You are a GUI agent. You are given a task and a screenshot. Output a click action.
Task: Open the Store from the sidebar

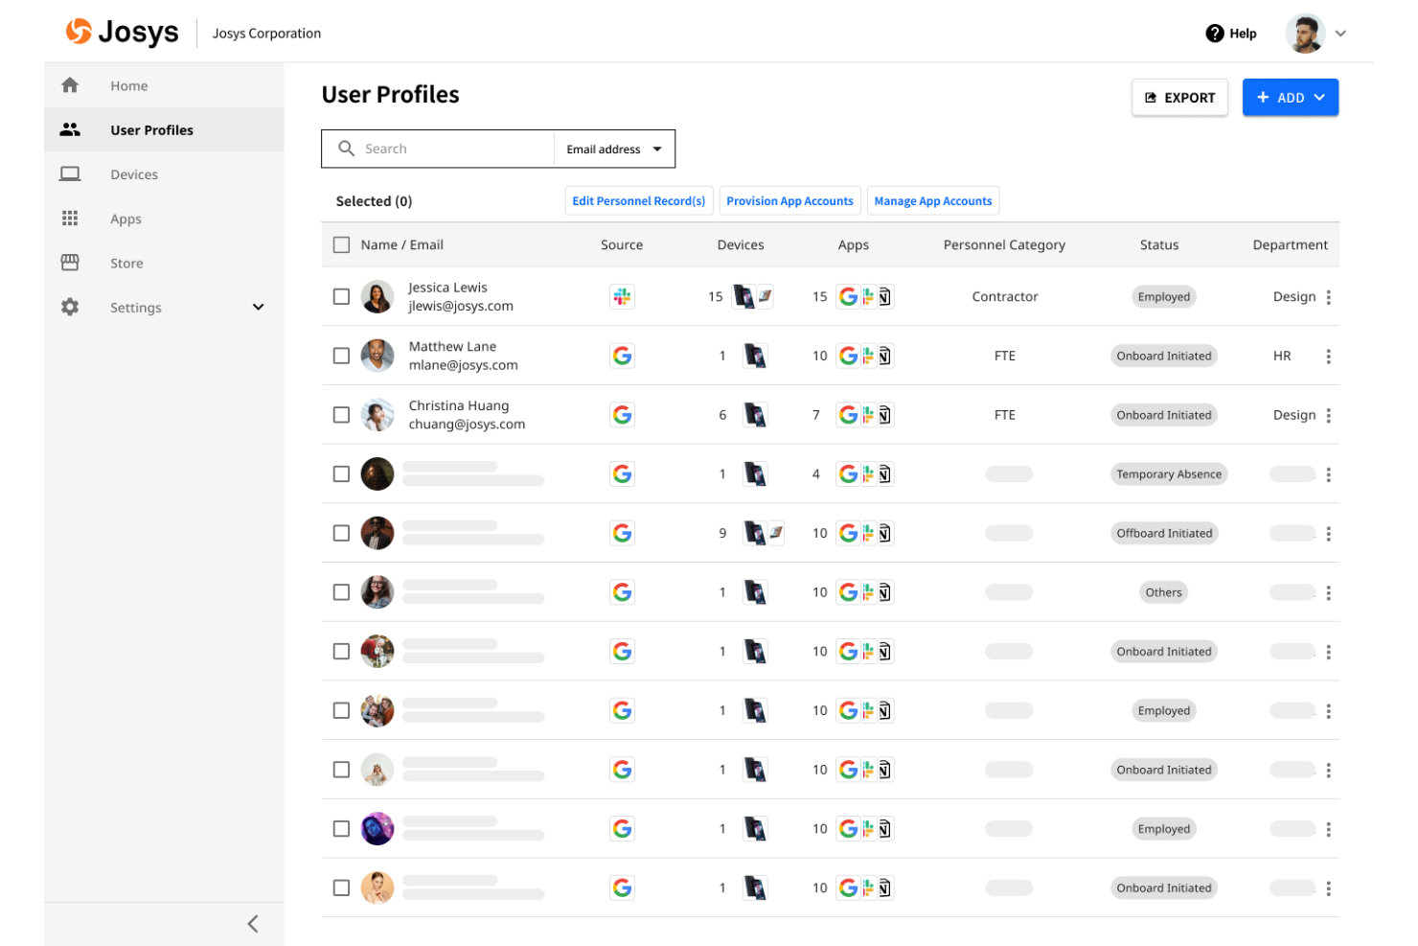point(126,263)
